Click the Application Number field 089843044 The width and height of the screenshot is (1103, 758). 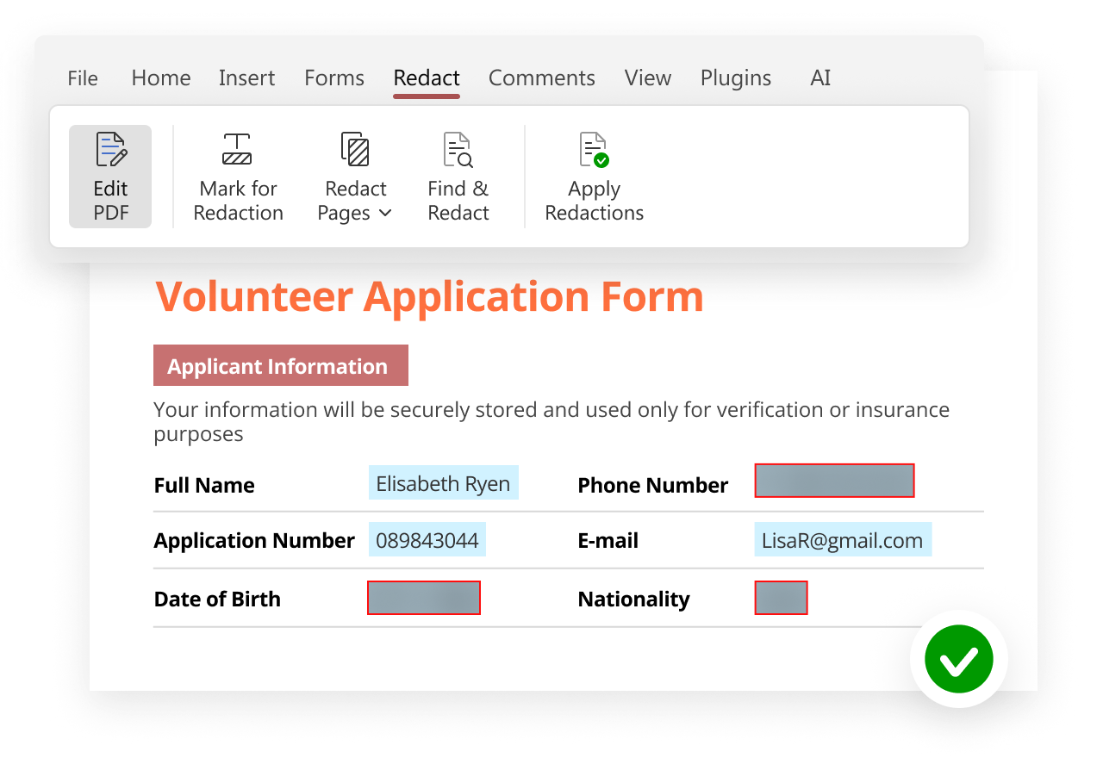click(x=427, y=539)
